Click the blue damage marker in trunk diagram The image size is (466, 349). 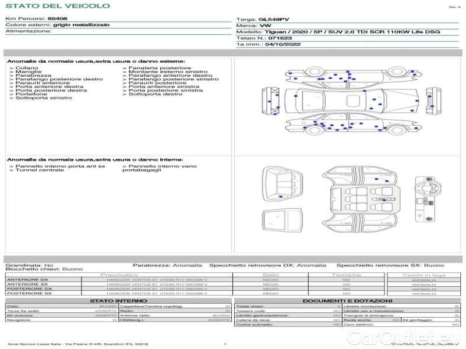pos(281,197)
